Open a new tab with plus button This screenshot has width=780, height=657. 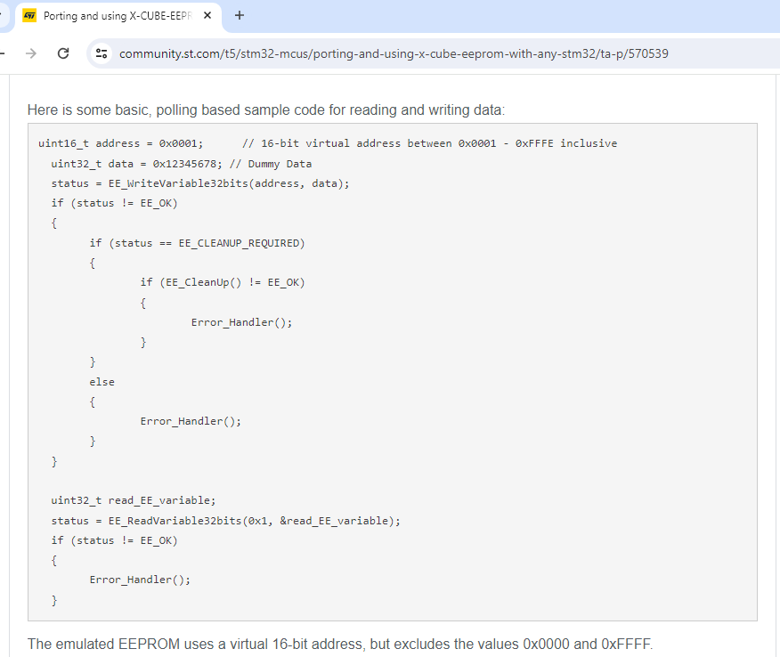point(240,15)
